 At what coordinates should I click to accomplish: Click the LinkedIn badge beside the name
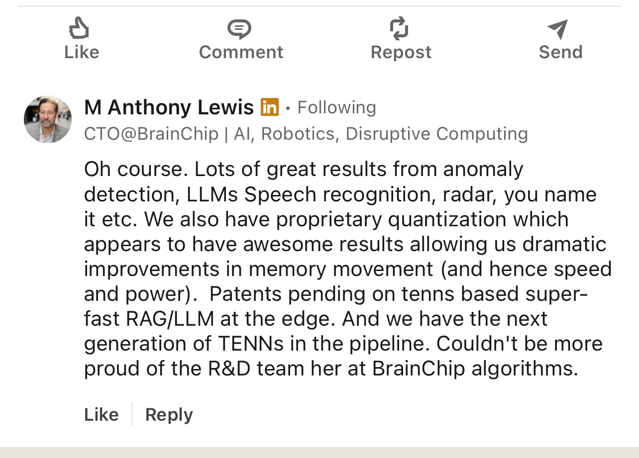pyautogui.click(x=270, y=107)
